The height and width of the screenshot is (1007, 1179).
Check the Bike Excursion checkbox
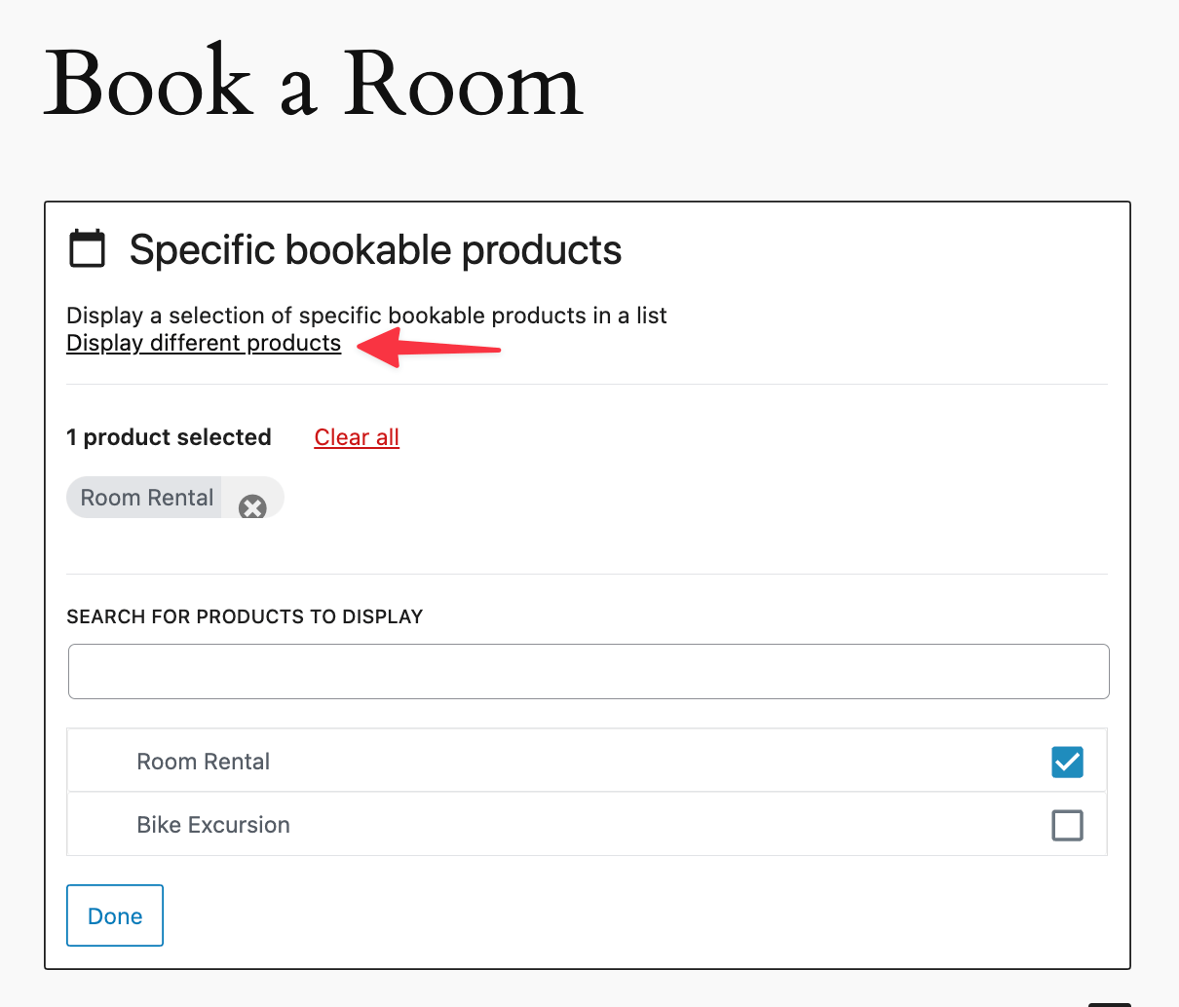(1067, 825)
